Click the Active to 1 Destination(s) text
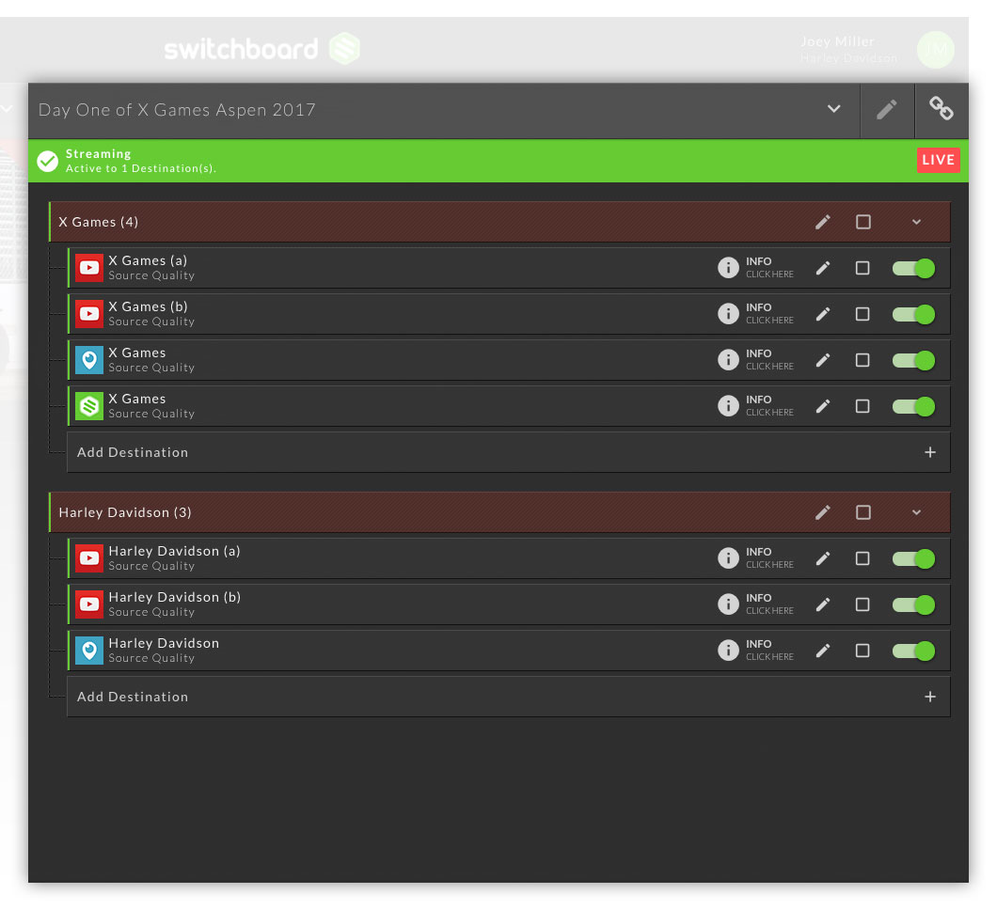The width and height of the screenshot is (997, 910). click(141, 168)
